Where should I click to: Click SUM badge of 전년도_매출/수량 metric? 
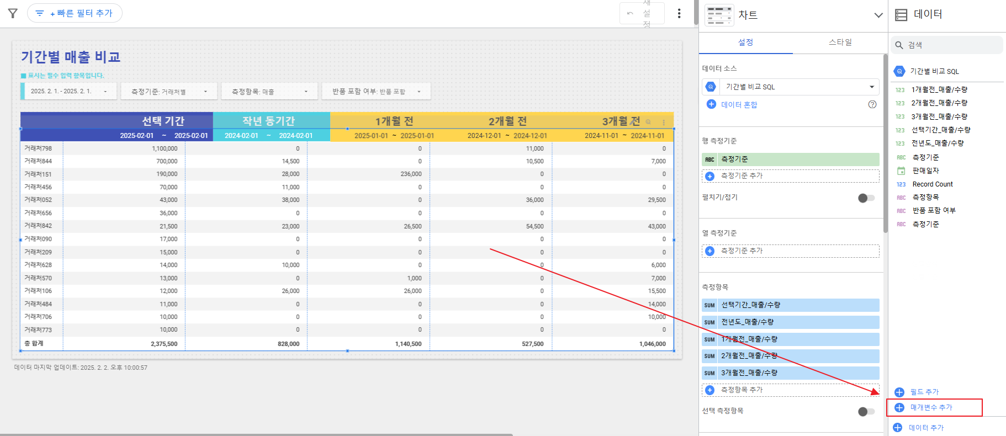click(x=710, y=322)
